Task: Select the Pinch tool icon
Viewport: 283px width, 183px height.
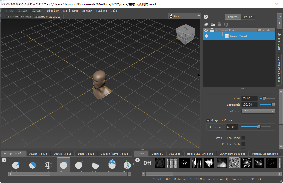Action: [79, 165]
